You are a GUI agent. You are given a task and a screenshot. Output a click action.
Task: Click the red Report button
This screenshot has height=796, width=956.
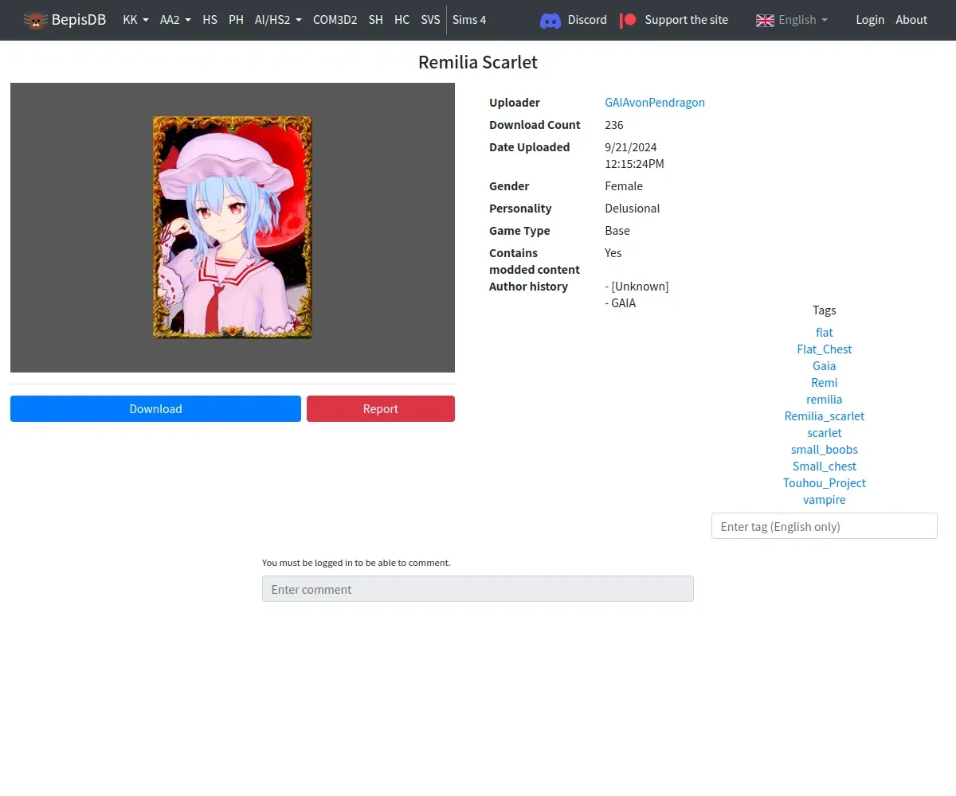click(x=381, y=408)
